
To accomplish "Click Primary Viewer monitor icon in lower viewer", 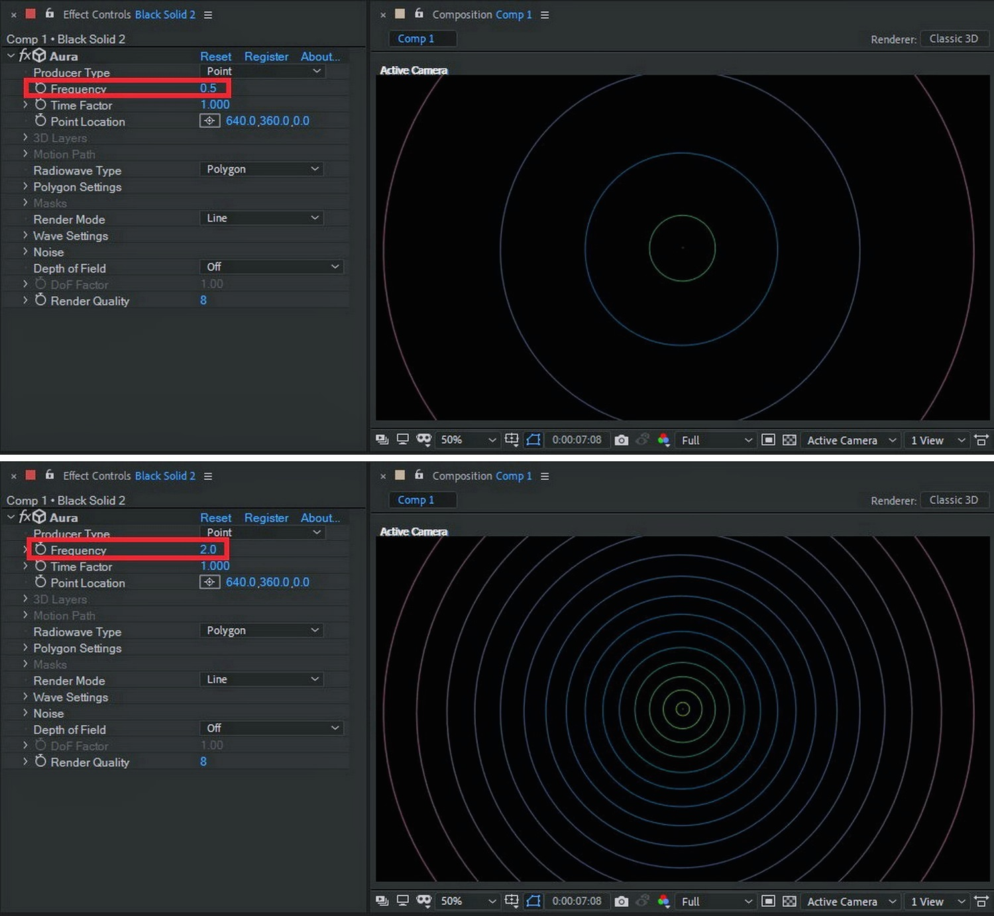I will click(x=402, y=901).
